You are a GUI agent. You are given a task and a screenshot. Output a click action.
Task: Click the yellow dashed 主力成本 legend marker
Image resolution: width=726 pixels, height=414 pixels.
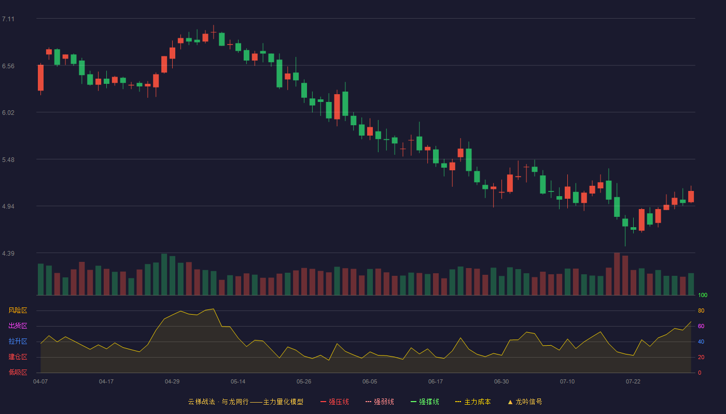458,402
